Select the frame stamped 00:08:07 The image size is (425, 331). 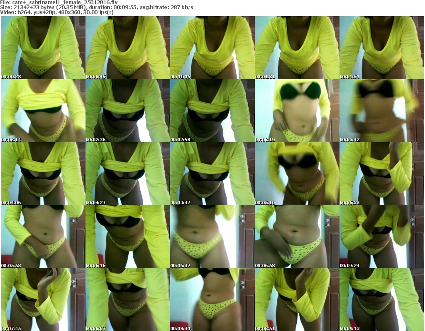(x=128, y=300)
